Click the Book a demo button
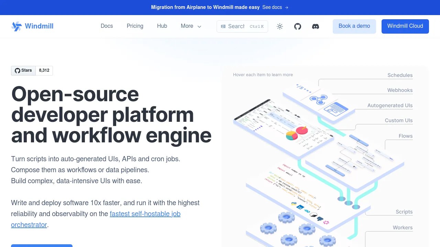440x247 pixels. 354,26
